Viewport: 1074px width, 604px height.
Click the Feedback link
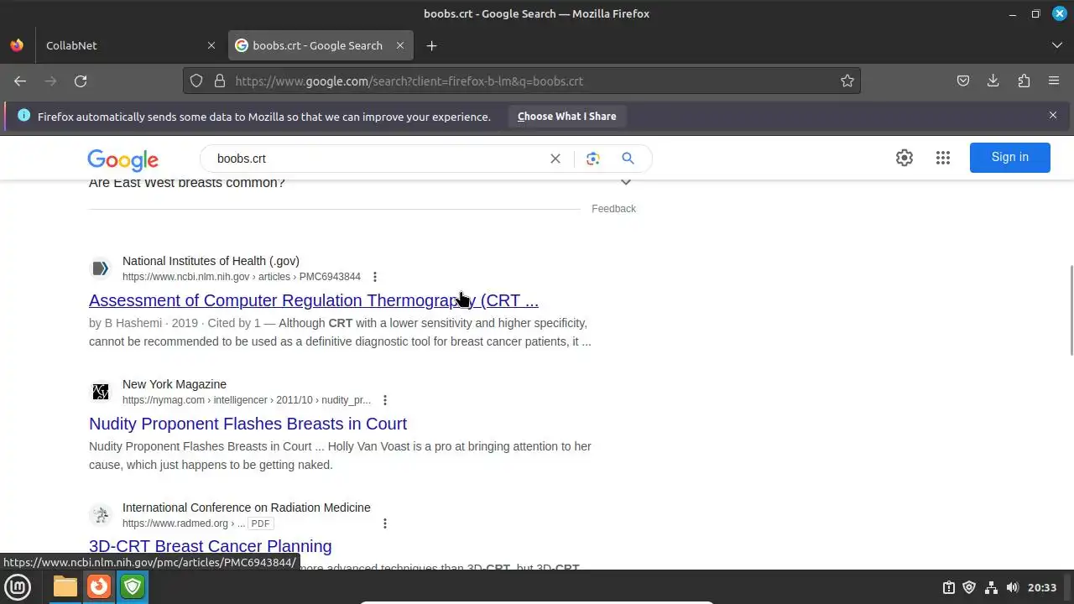click(613, 209)
